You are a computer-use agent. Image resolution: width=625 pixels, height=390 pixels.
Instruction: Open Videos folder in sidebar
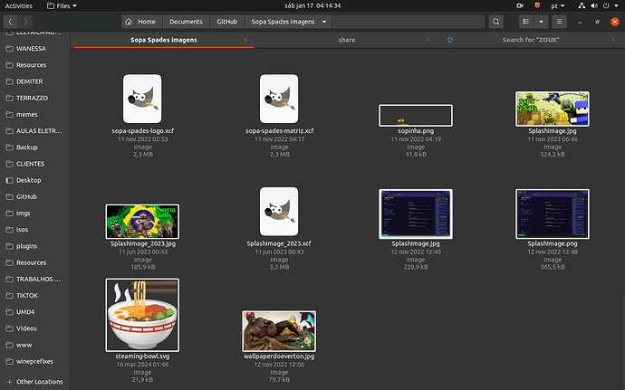pos(35,328)
